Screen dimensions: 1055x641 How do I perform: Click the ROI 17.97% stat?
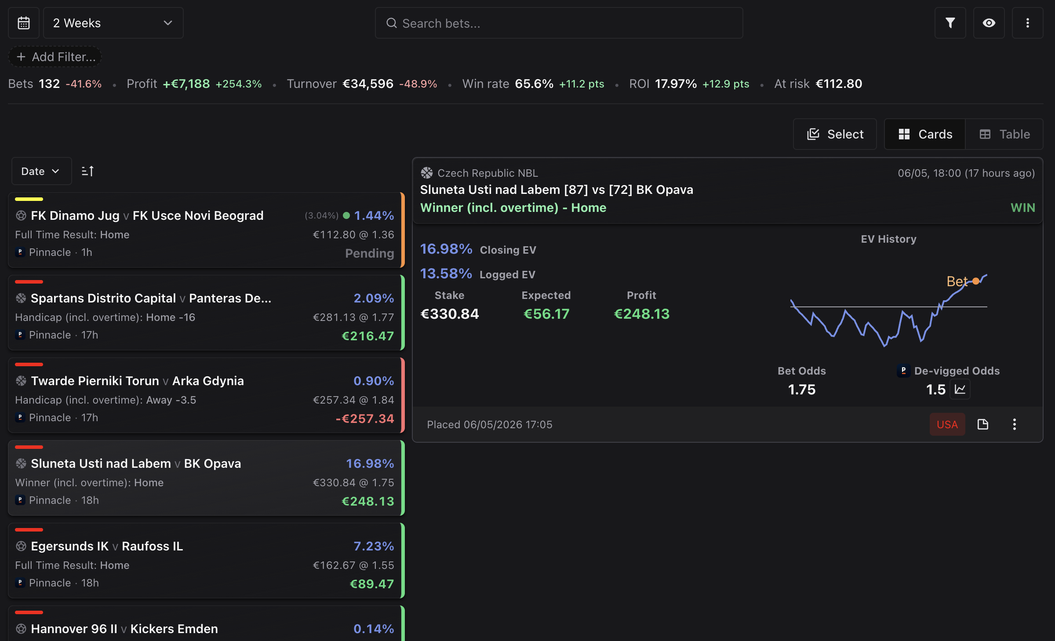(689, 84)
